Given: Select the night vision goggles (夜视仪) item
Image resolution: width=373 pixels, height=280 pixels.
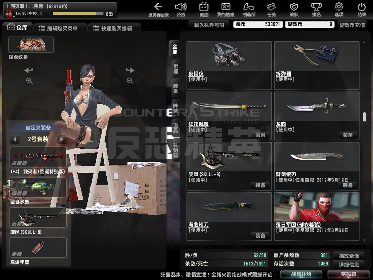Looking at the screenshot, I should coord(229,66).
